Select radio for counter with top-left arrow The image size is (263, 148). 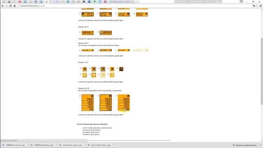click(80, 14)
